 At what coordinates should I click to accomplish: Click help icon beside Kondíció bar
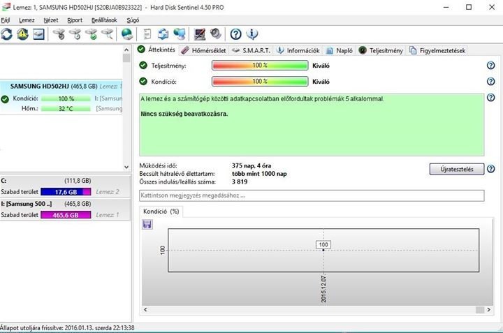tap(491, 82)
